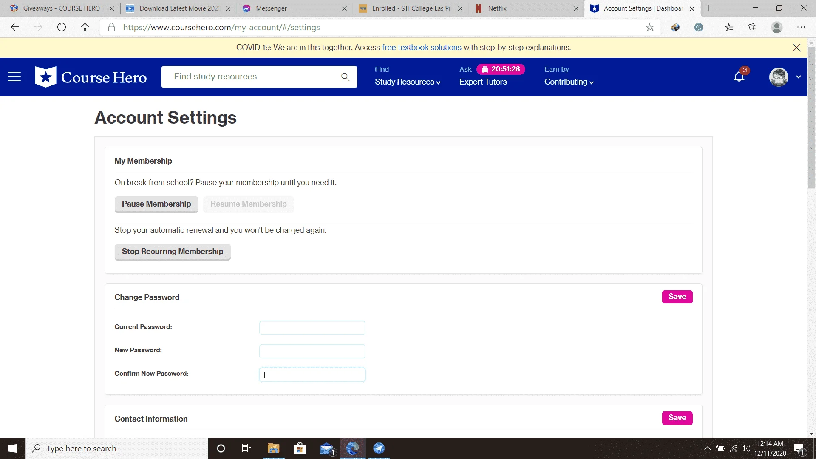Screen dimensions: 816x459
Task: Open Microsoft Store from taskbar
Action: coord(300,448)
